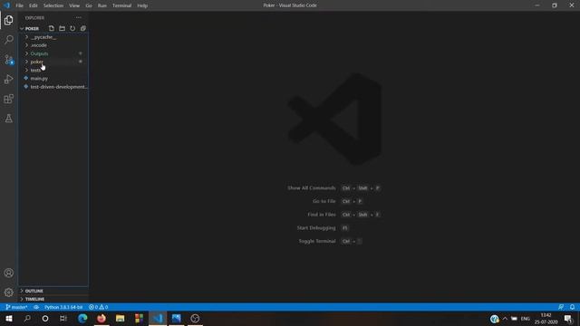Image resolution: width=580 pixels, height=326 pixels.
Task: Click the VS Code logo in title bar
Action: (x=6, y=5)
